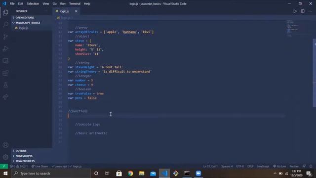This screenshot has width=316, height=178.
Task: Change language mode from JavaScript
Action: (x=263, y=166)
